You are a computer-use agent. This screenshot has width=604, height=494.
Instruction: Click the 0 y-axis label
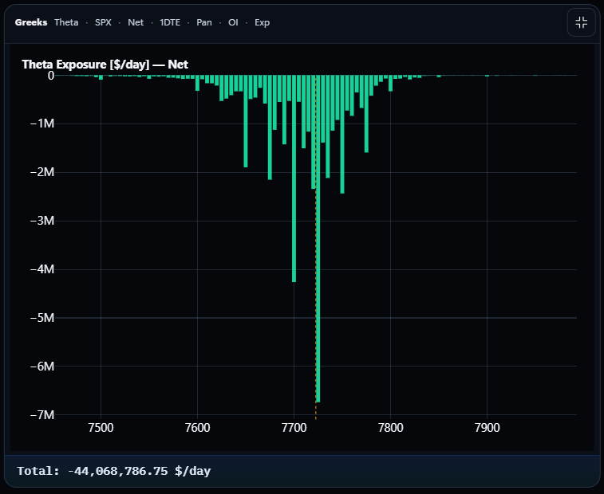tap(51, 76)
